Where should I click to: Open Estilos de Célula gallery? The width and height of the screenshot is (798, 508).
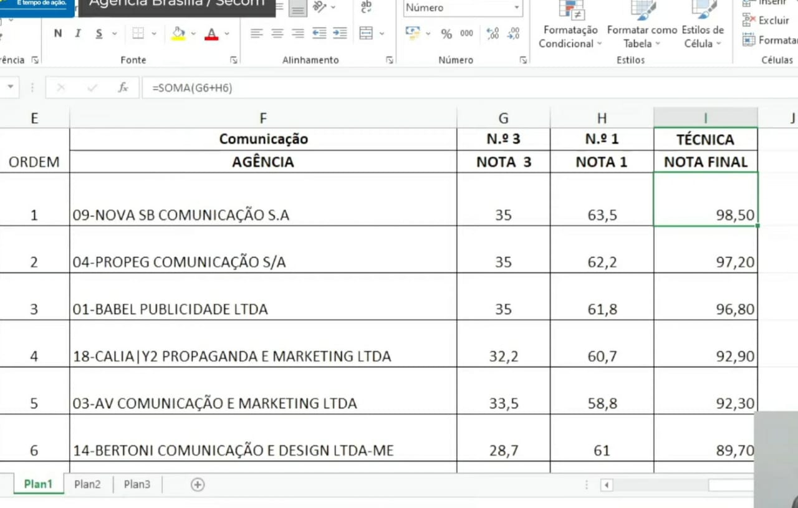tap(703, 26)
